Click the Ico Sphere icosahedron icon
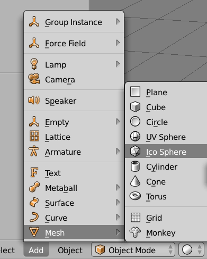207x259 pixels. [135, 152]
